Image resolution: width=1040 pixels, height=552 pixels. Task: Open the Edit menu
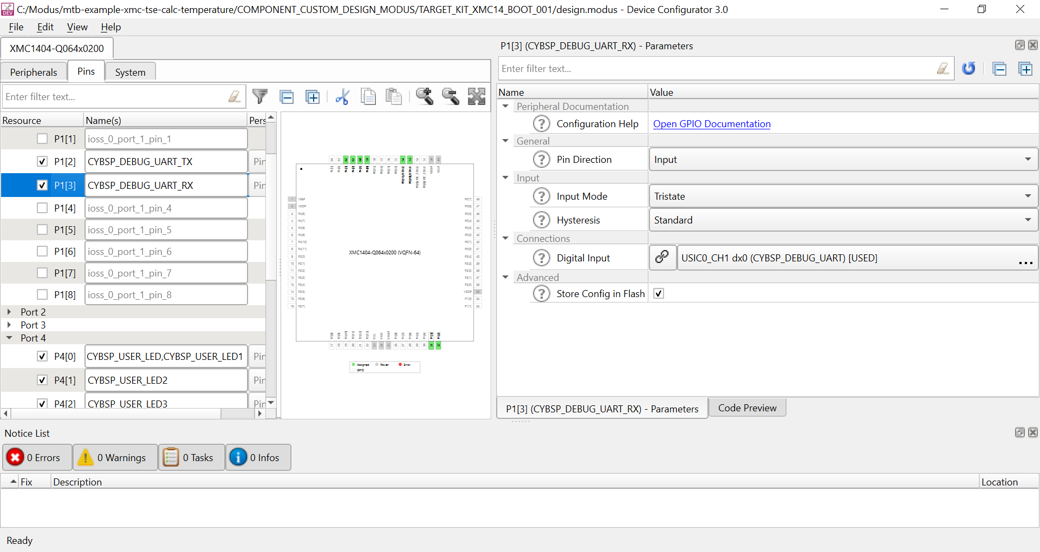(x=45, y=27)
